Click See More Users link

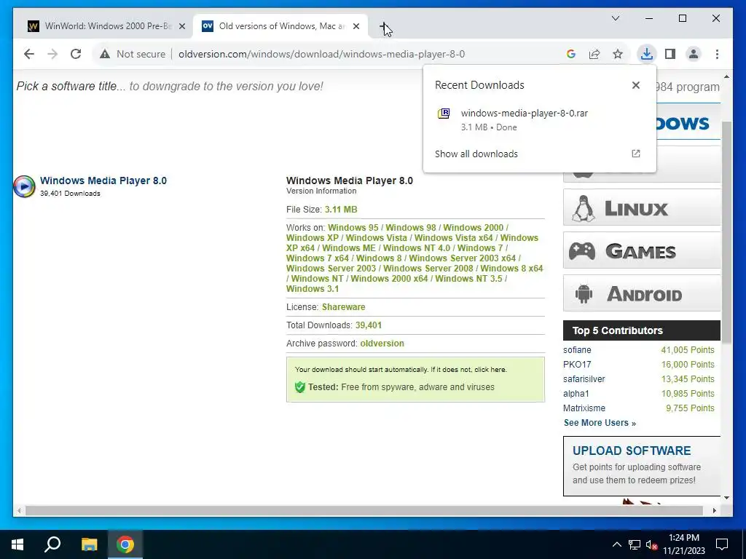coord(600,423)
